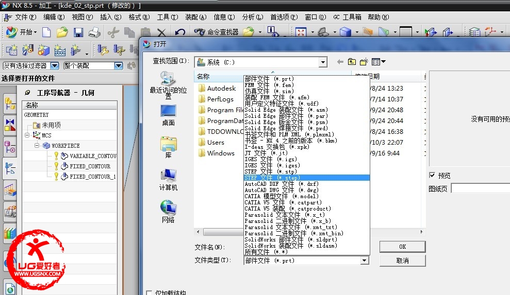Go to Desktop (桌面) shortcut
510x295 pixels.
168,115
